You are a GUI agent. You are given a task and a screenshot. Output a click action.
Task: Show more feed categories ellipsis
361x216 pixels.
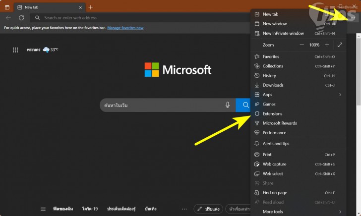(x=184, y=209)
